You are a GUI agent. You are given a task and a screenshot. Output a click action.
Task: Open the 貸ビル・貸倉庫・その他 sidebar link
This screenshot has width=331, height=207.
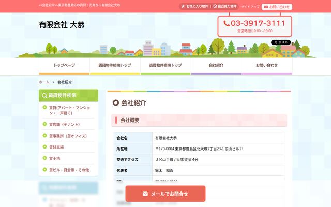click(69, 170)
